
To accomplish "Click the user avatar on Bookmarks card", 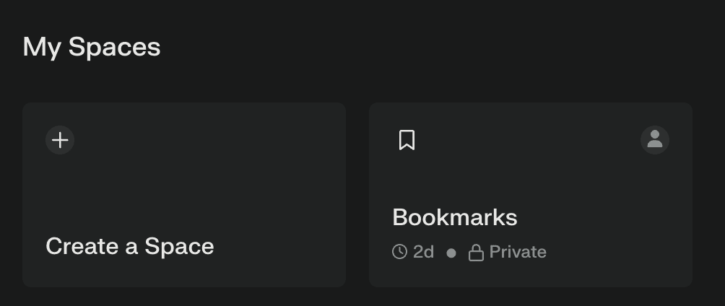I will pos(655,139).
